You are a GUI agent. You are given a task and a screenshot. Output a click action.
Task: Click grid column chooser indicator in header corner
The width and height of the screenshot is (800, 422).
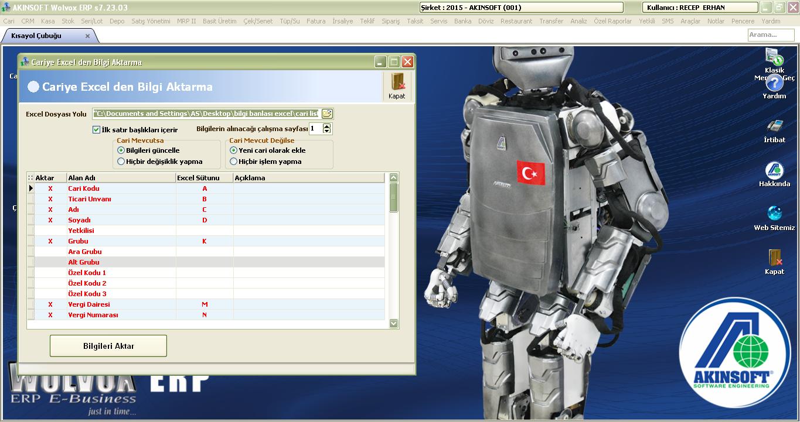click(30, 178)
